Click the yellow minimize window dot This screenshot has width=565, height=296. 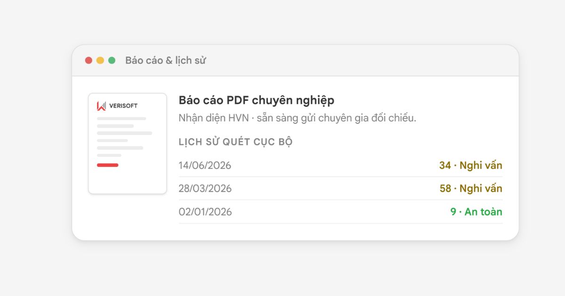click(x=100, y=60)
